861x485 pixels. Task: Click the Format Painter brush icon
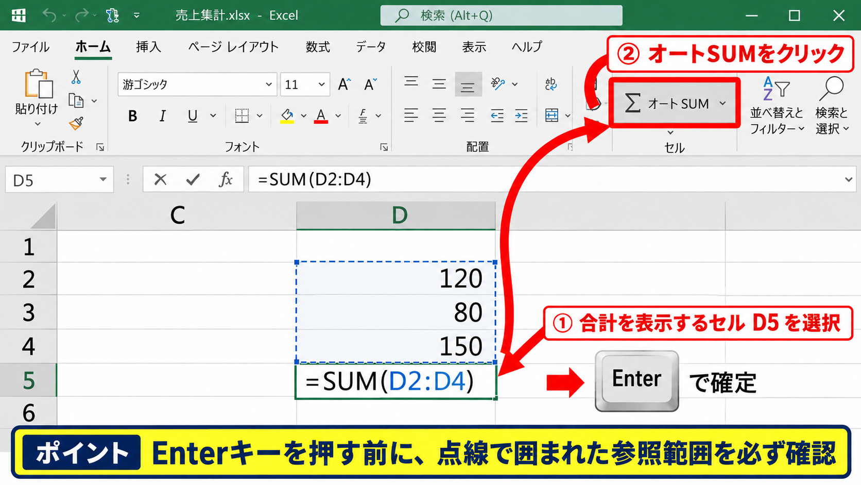pyautogui.click(x=76, y=123)
